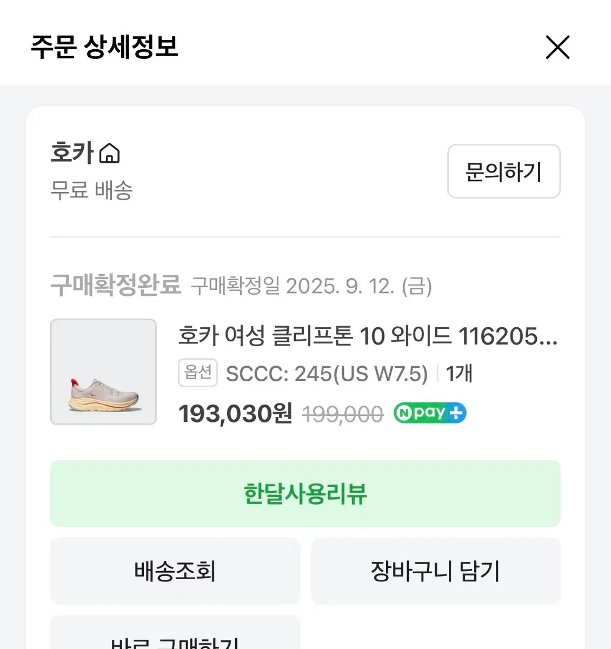Write a 한달사용리뷰 review

pyautogui.click(x=305, y=493)
